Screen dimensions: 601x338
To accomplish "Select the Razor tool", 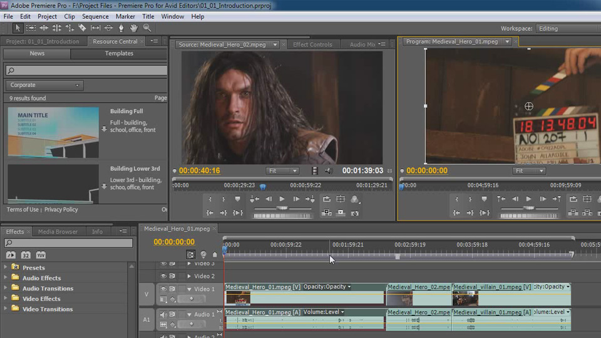I will pos(82,28).
